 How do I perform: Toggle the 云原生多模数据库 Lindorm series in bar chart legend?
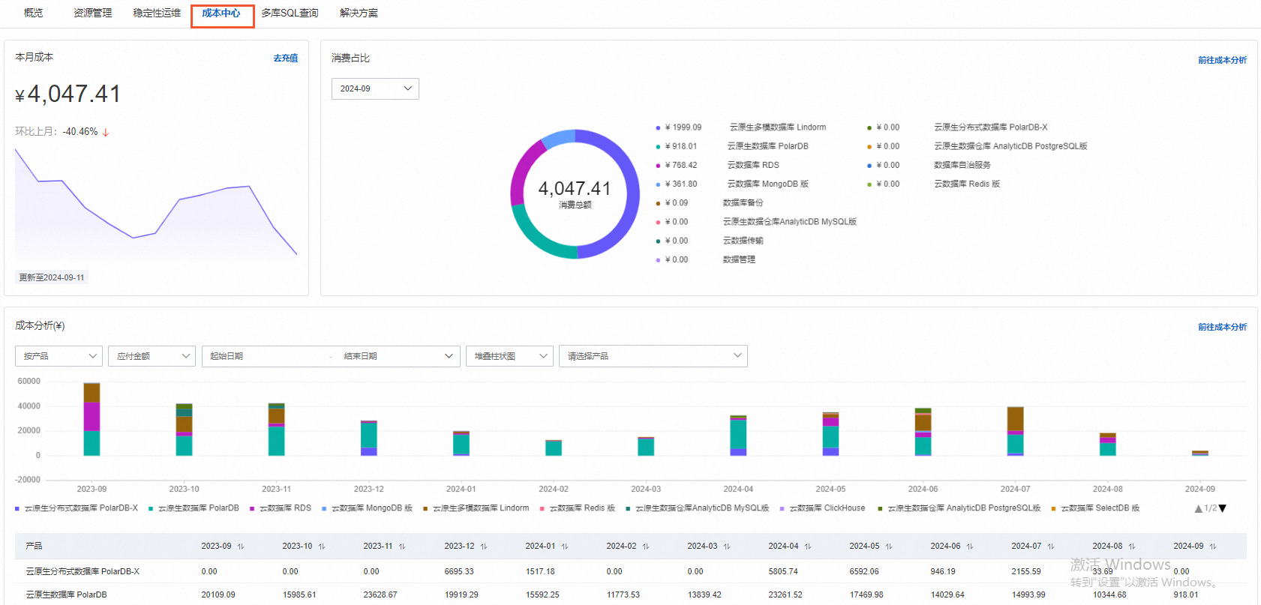pos(476,508)
